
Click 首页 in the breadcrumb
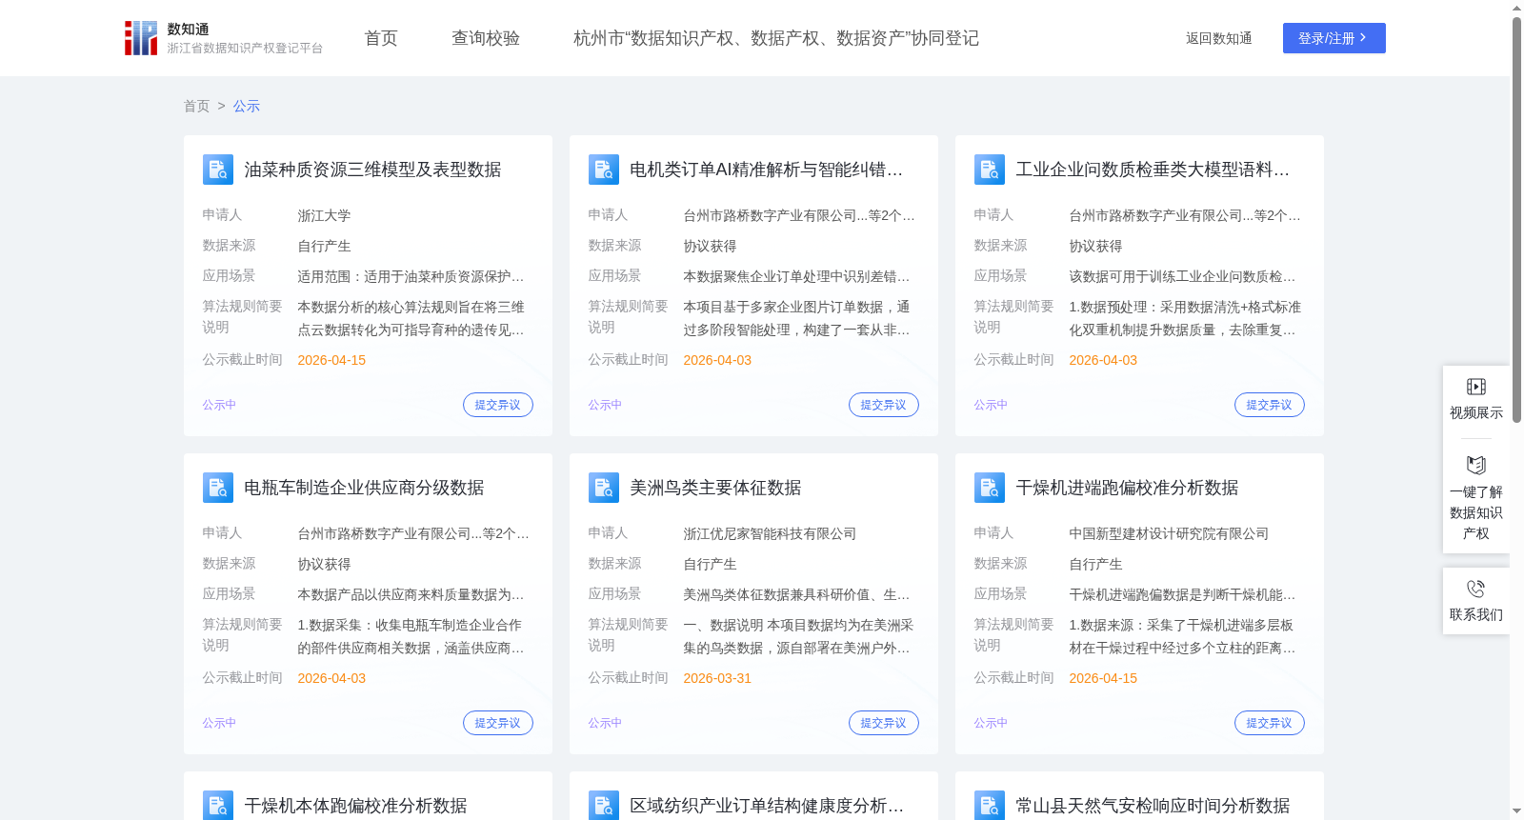pos(196,106)
